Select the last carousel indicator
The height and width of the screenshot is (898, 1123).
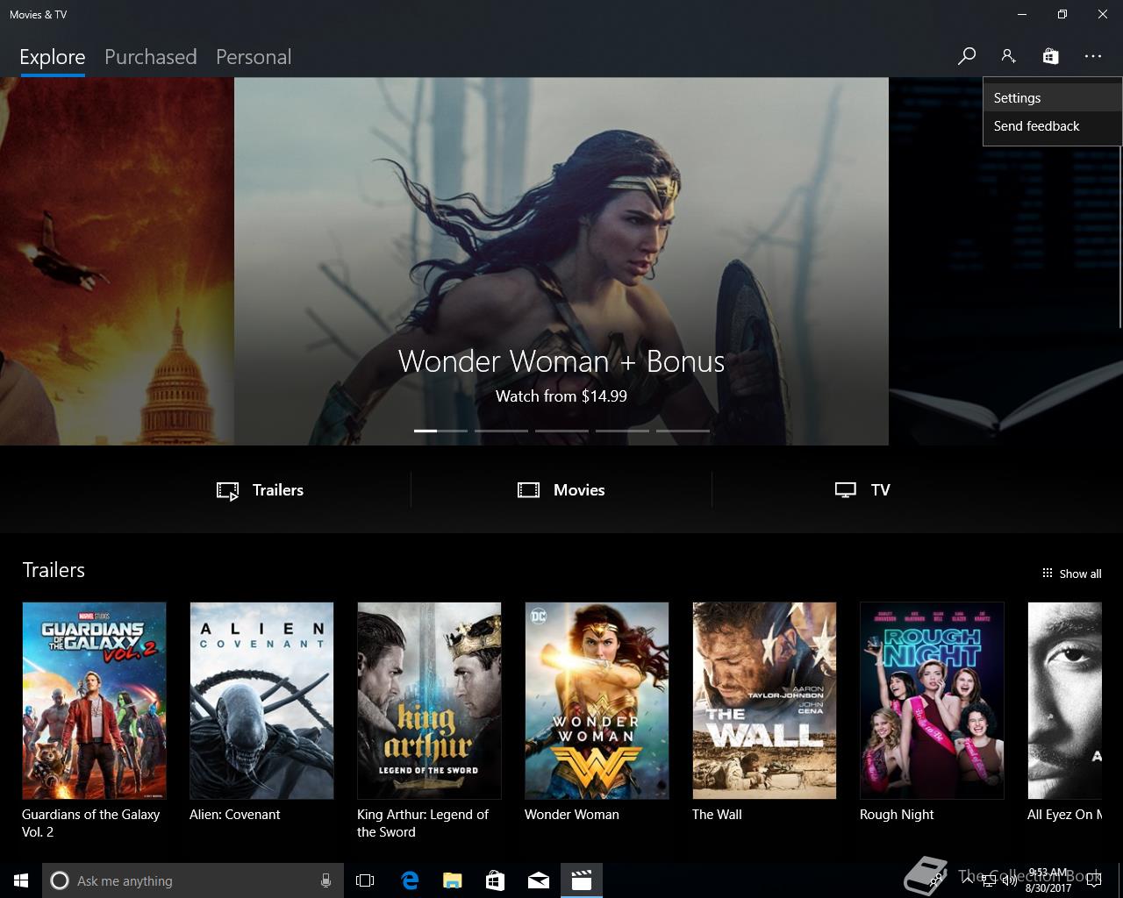(683, 431)
